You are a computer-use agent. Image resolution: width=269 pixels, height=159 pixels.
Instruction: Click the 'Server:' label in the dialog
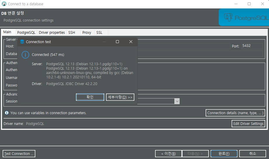pos(37,64)
